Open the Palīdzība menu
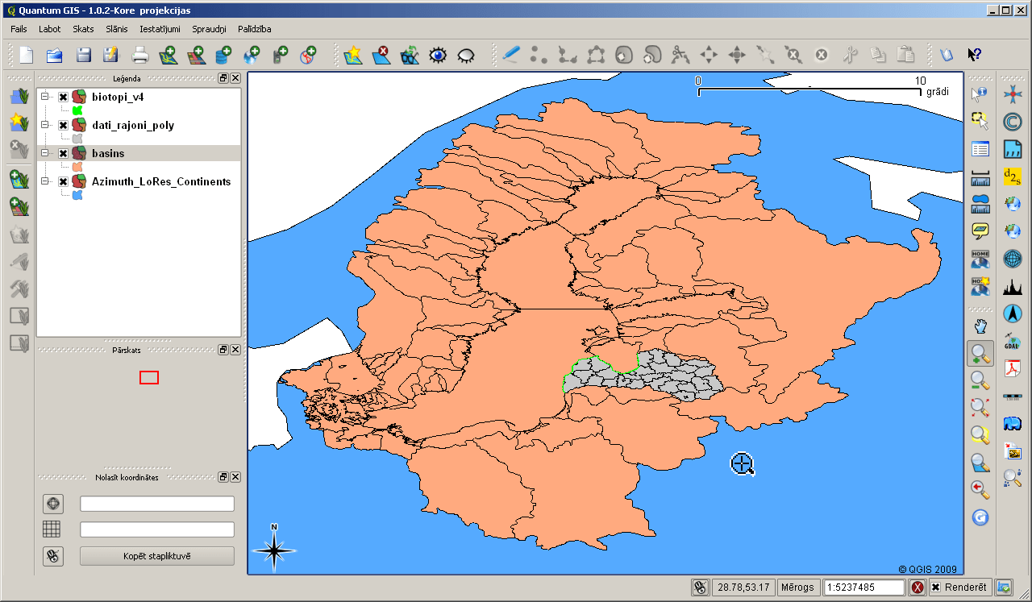 [x=255, y=29]
